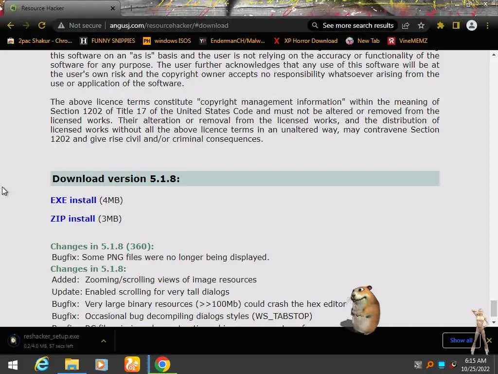This screenshot has height=374, width=498.
Task: Launch Internet Explorer from taskbar
Action: coord(42,364)
